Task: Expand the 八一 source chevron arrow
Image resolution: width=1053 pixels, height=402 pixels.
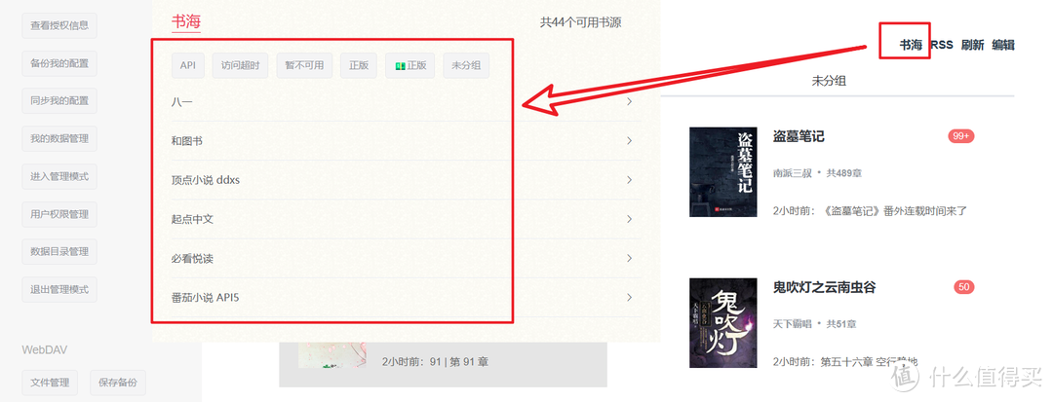Action: coord(629,102)
